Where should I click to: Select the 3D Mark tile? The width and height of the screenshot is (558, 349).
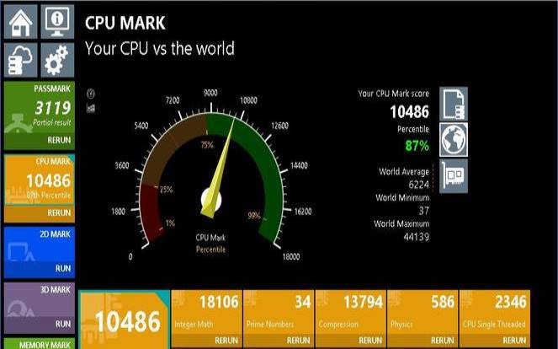[40, 308]
